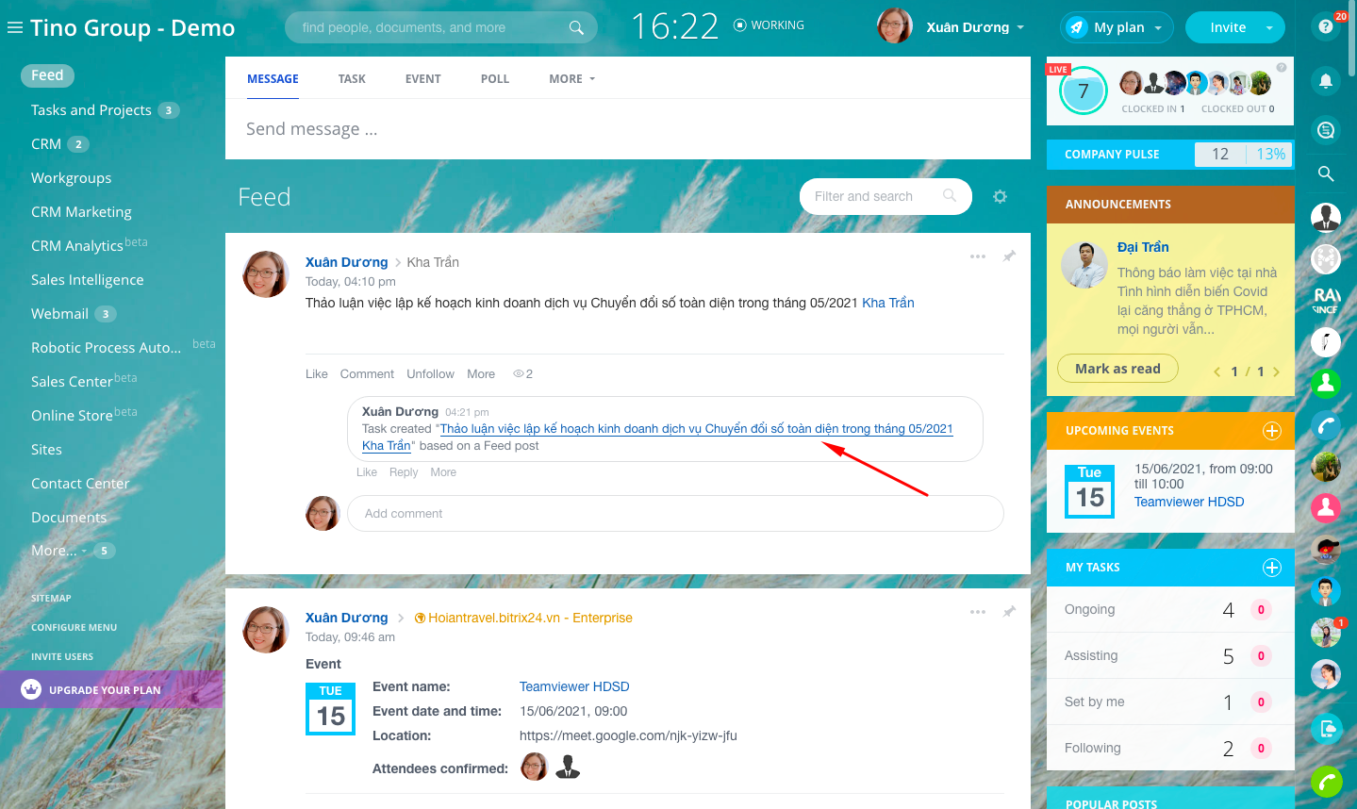
Task: Add a new upcoming event with plus icon
Action: point(1272,431)
